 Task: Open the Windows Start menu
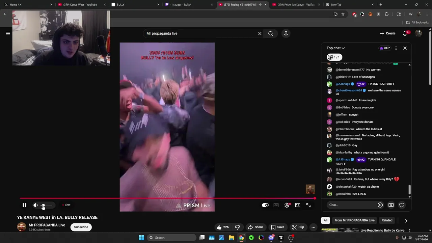click(141, 238)
